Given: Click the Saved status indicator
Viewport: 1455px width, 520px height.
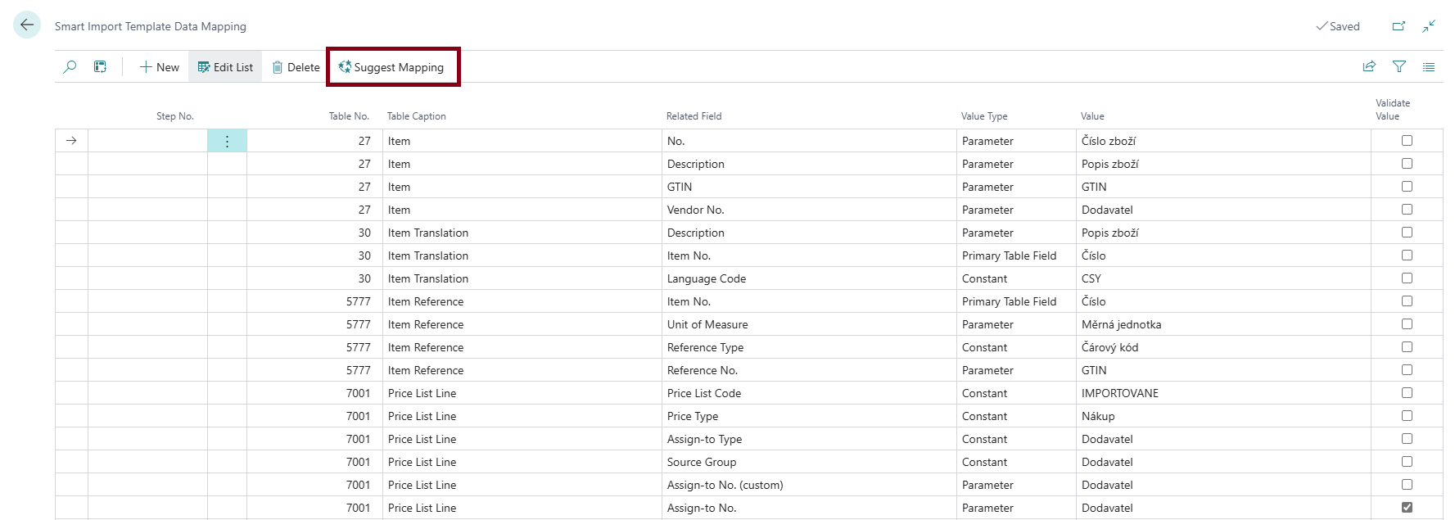Looking at the screenshot, I should [x=1338, y=25].
